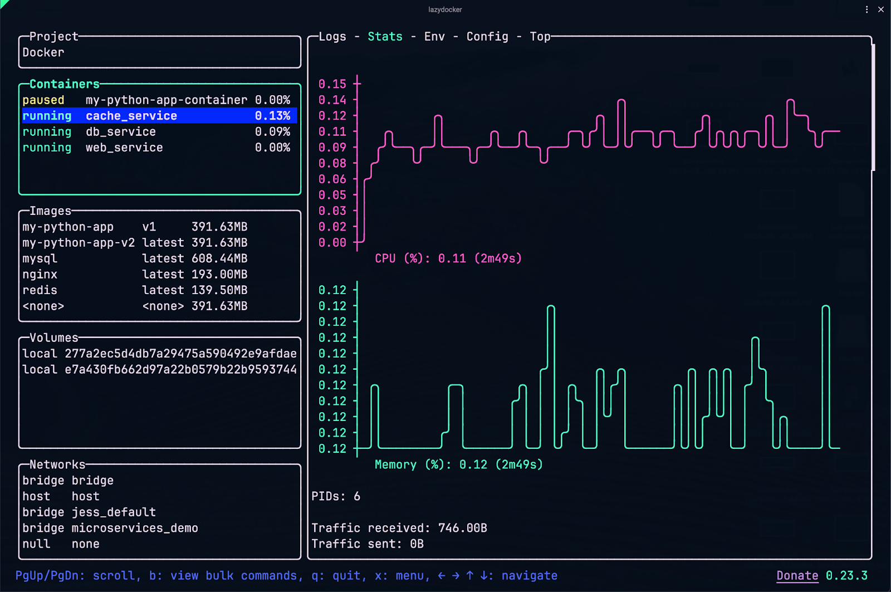Image resolution: width=891 pixels, height=592 pixels.
Task: Select the Config tab
Action: pos(487,37)
